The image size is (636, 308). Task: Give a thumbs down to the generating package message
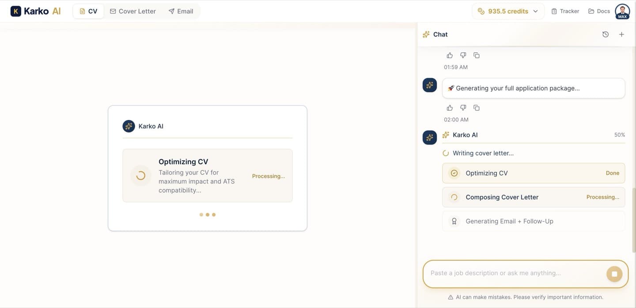pos(463,107)
